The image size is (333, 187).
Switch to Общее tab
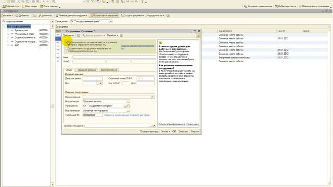[69, 70]
